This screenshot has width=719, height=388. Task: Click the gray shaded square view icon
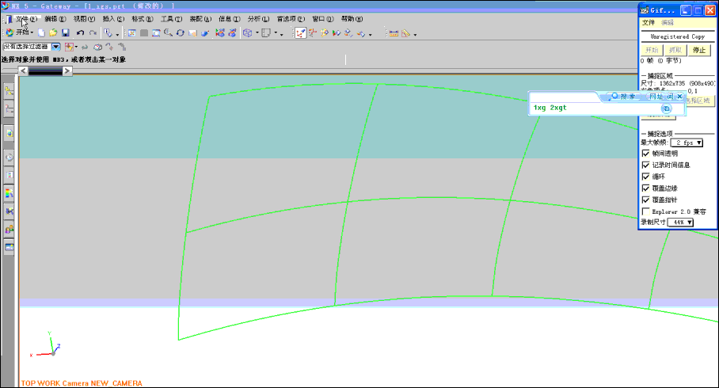point(144,33)
